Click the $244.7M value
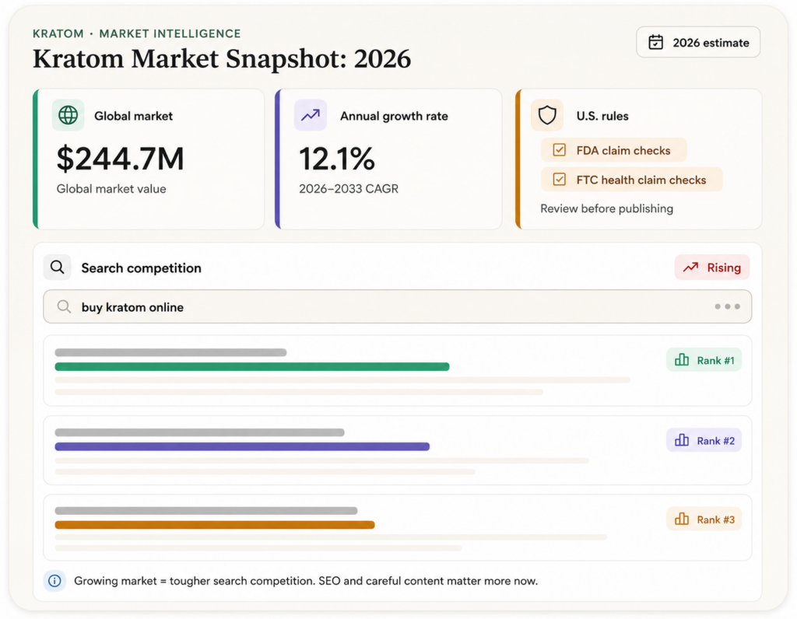Viewport: 797px width, 619px height. pos(120,159)
